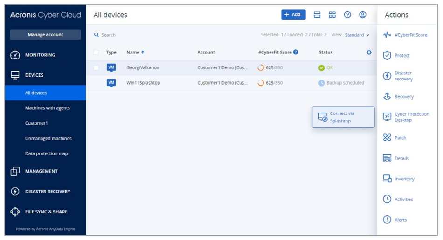
Task: Click the Account cell for Win11Splashtop
Action: click(222, 83)
